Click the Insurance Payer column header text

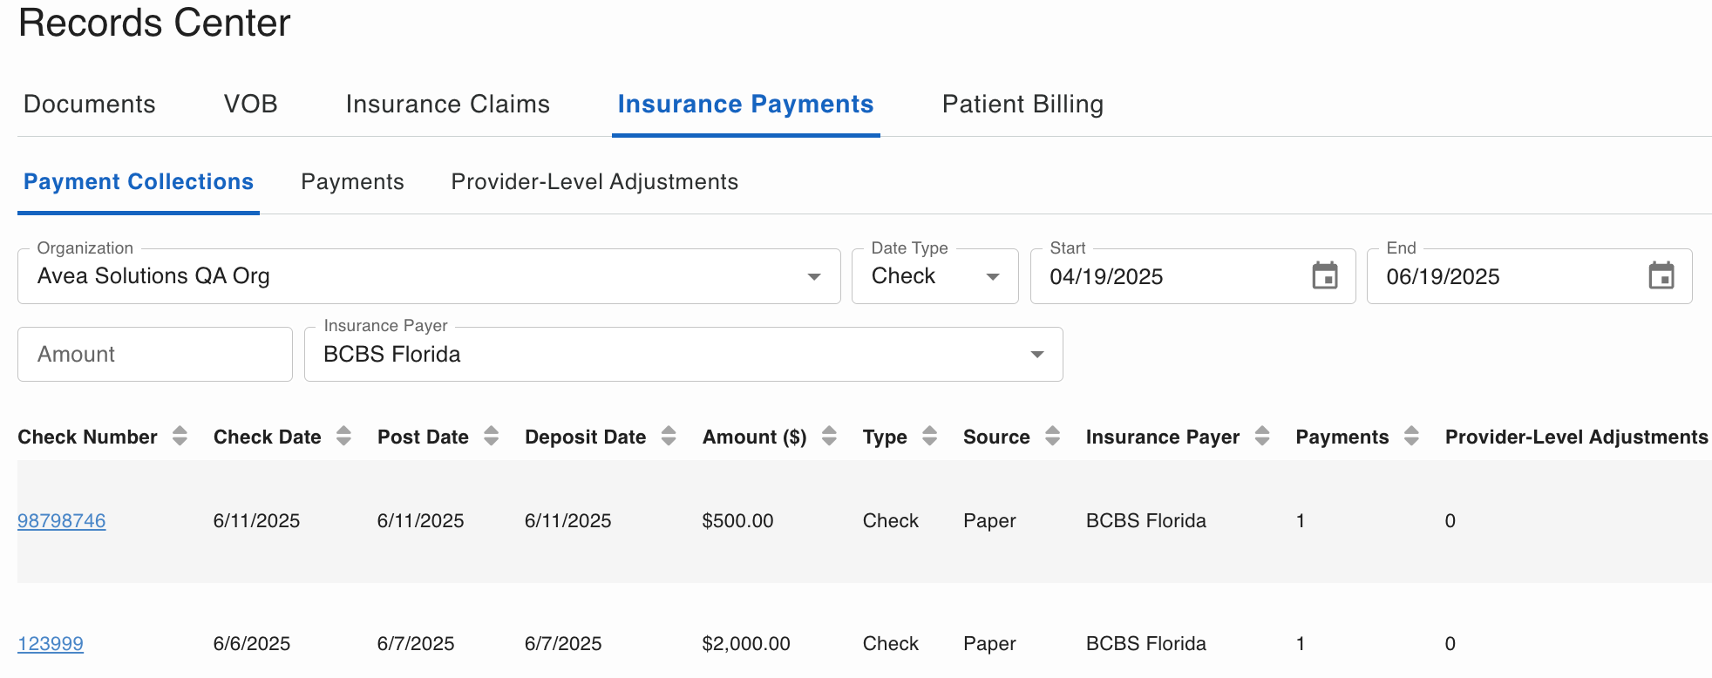(1163, 437)
